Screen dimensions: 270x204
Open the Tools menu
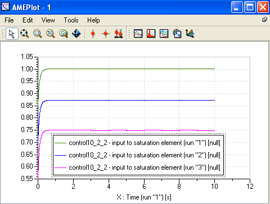click(71, 20)
